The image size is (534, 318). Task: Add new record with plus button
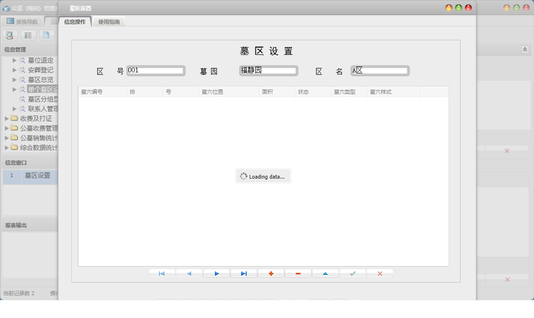[271, 274]
